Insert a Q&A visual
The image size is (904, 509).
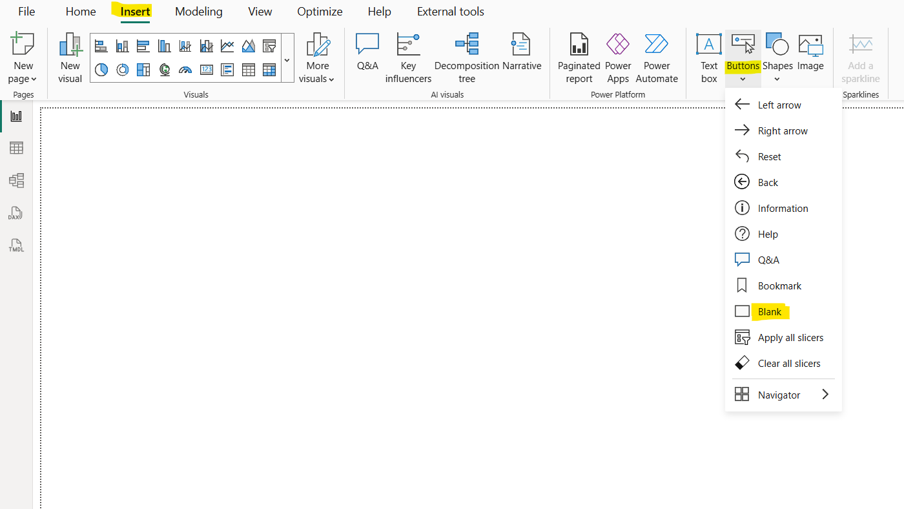coord(367,57)
